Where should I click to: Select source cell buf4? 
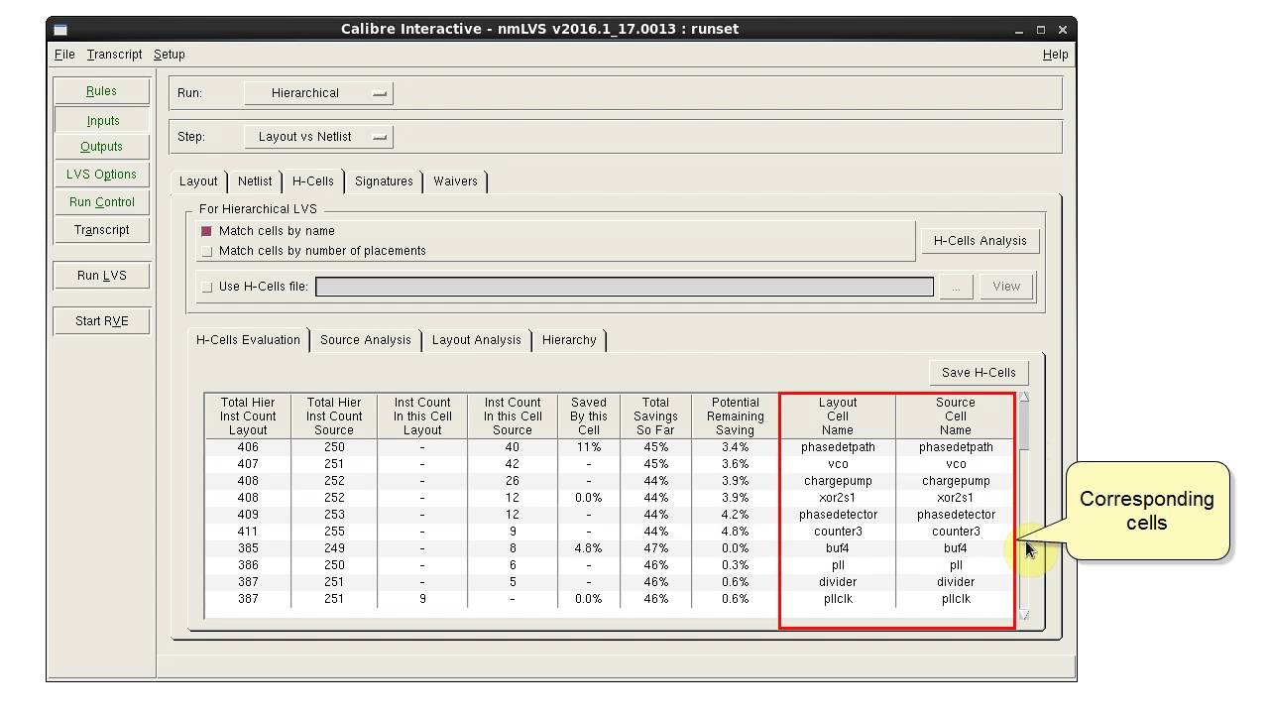956,548
